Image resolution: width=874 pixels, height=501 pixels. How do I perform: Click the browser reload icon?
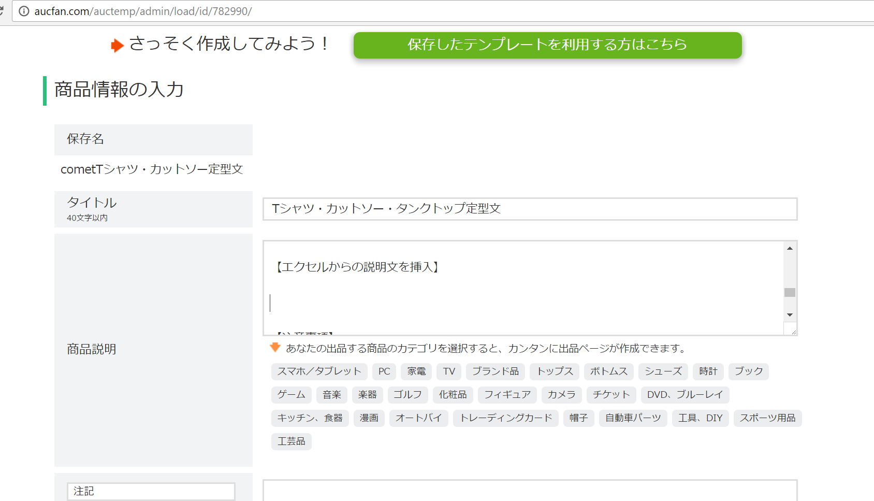coord(2,11)
